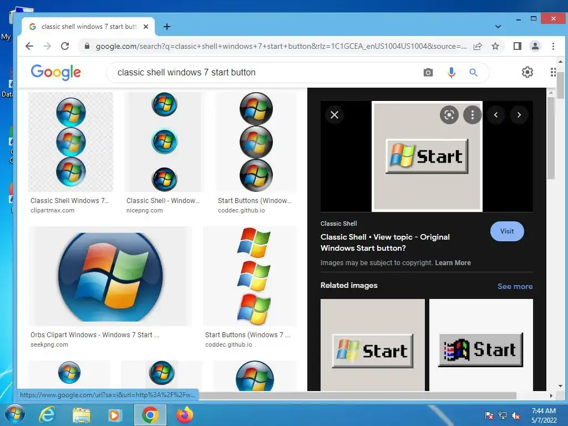Open Windows Explorer folder on taskbar
This screenshot has width=568, height=426.
point(82,415)
